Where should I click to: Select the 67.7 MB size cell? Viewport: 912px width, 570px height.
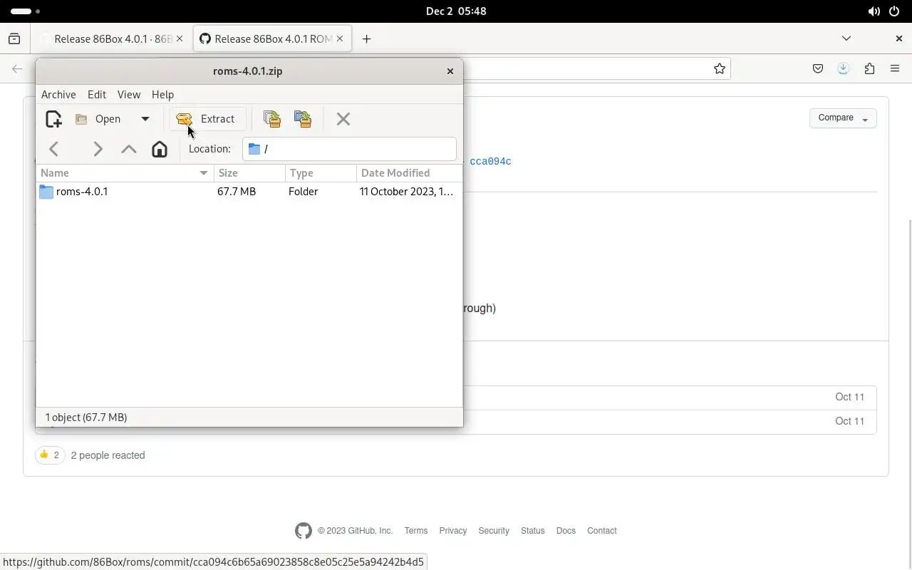[237, 192]
